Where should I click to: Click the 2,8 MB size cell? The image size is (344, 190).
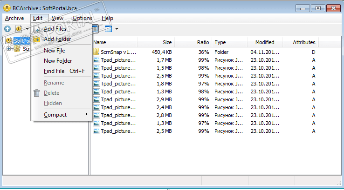164,115
